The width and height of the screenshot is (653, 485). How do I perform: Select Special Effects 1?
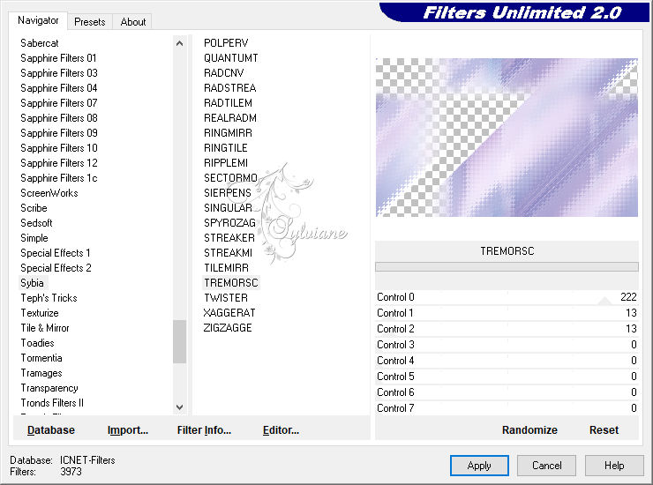point(56,253)
